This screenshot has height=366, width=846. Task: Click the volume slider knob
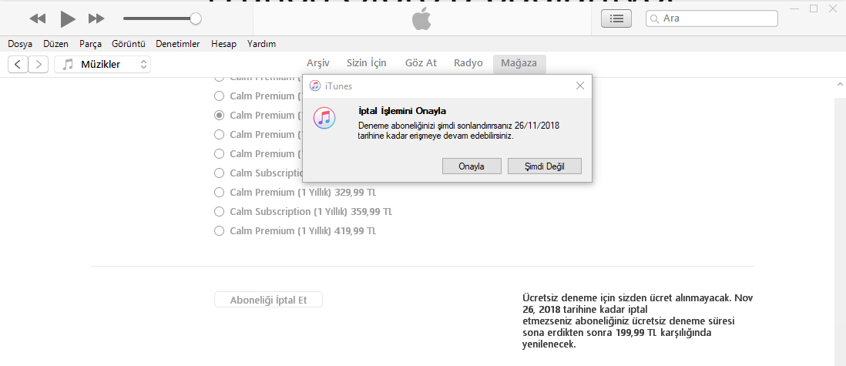click(196, 19)
